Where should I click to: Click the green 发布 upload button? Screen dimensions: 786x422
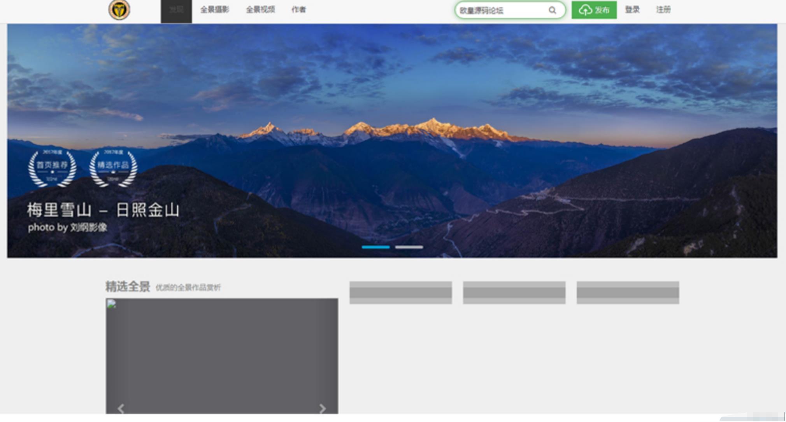(x=594, y=10)
